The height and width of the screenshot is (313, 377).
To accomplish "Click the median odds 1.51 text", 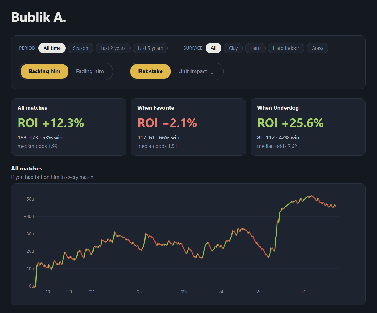I will click(x=157, y=146).
